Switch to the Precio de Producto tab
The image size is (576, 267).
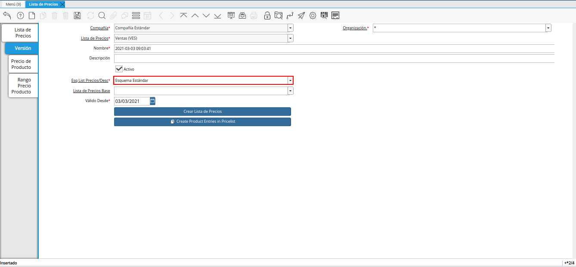pos(22,64)
